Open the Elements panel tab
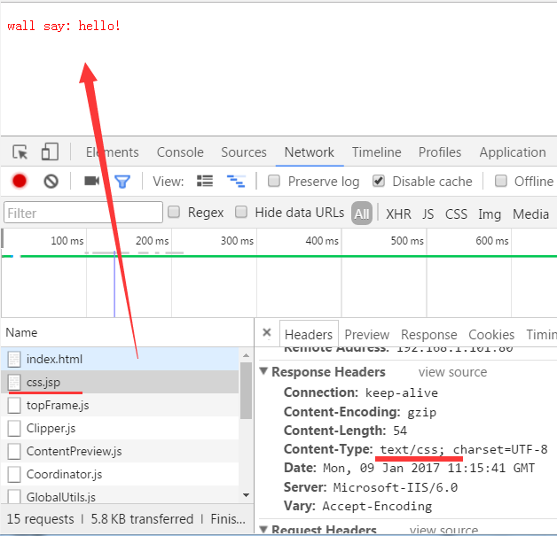Image resolution: width=557 pixels, height=536 pixels. tap(113, 152)
